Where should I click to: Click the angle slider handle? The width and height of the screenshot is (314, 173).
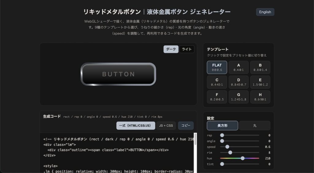(x=222, y=141)
